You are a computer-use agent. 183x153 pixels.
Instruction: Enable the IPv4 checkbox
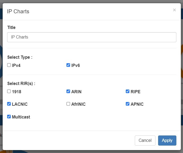(x=9, y=65)
